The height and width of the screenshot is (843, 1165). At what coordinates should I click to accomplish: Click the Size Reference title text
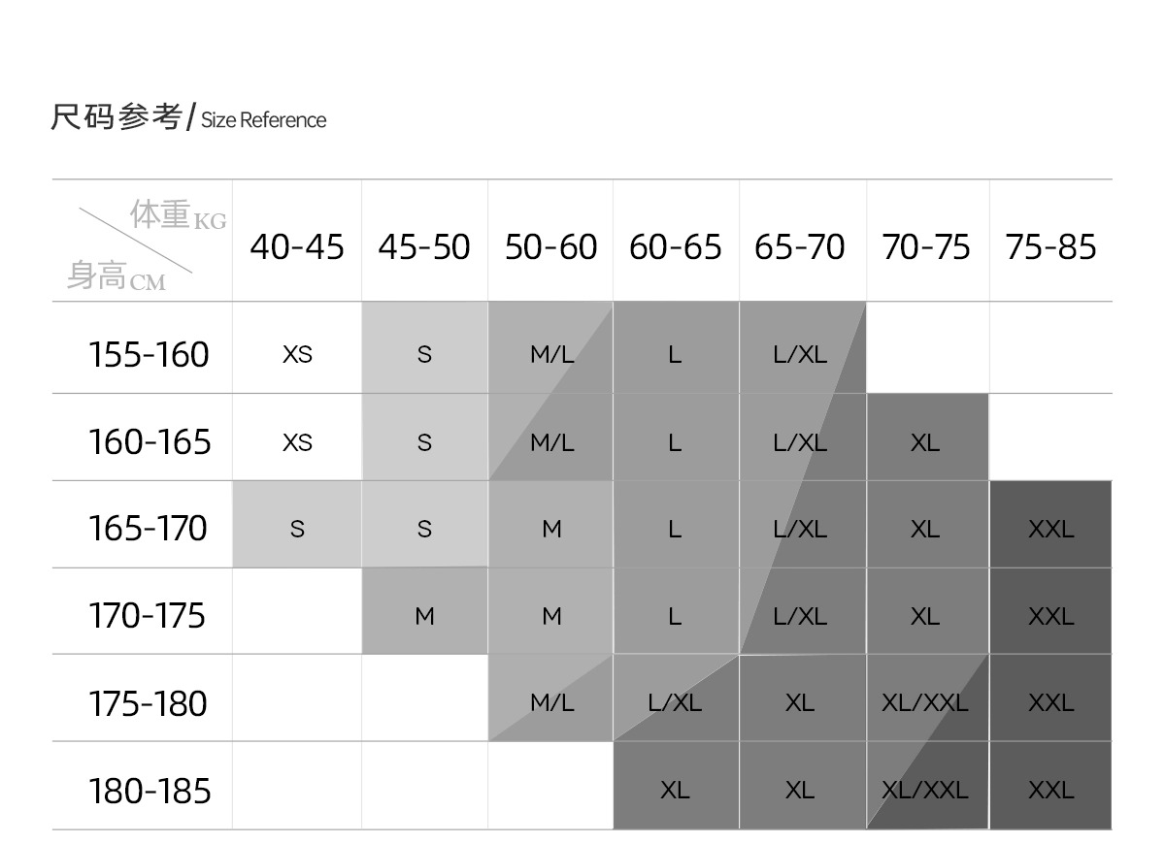[x=263, y=120]
